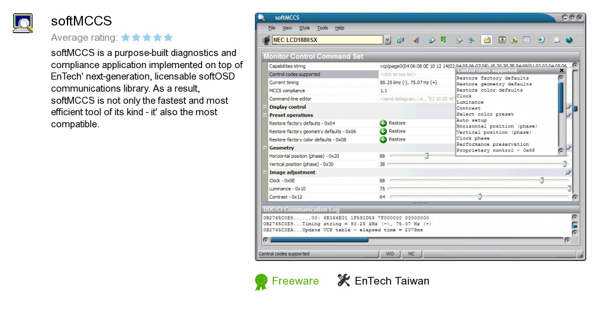Screen dimensions: 599x310
Task: Open the Tools menu
Action: (322, 28)
